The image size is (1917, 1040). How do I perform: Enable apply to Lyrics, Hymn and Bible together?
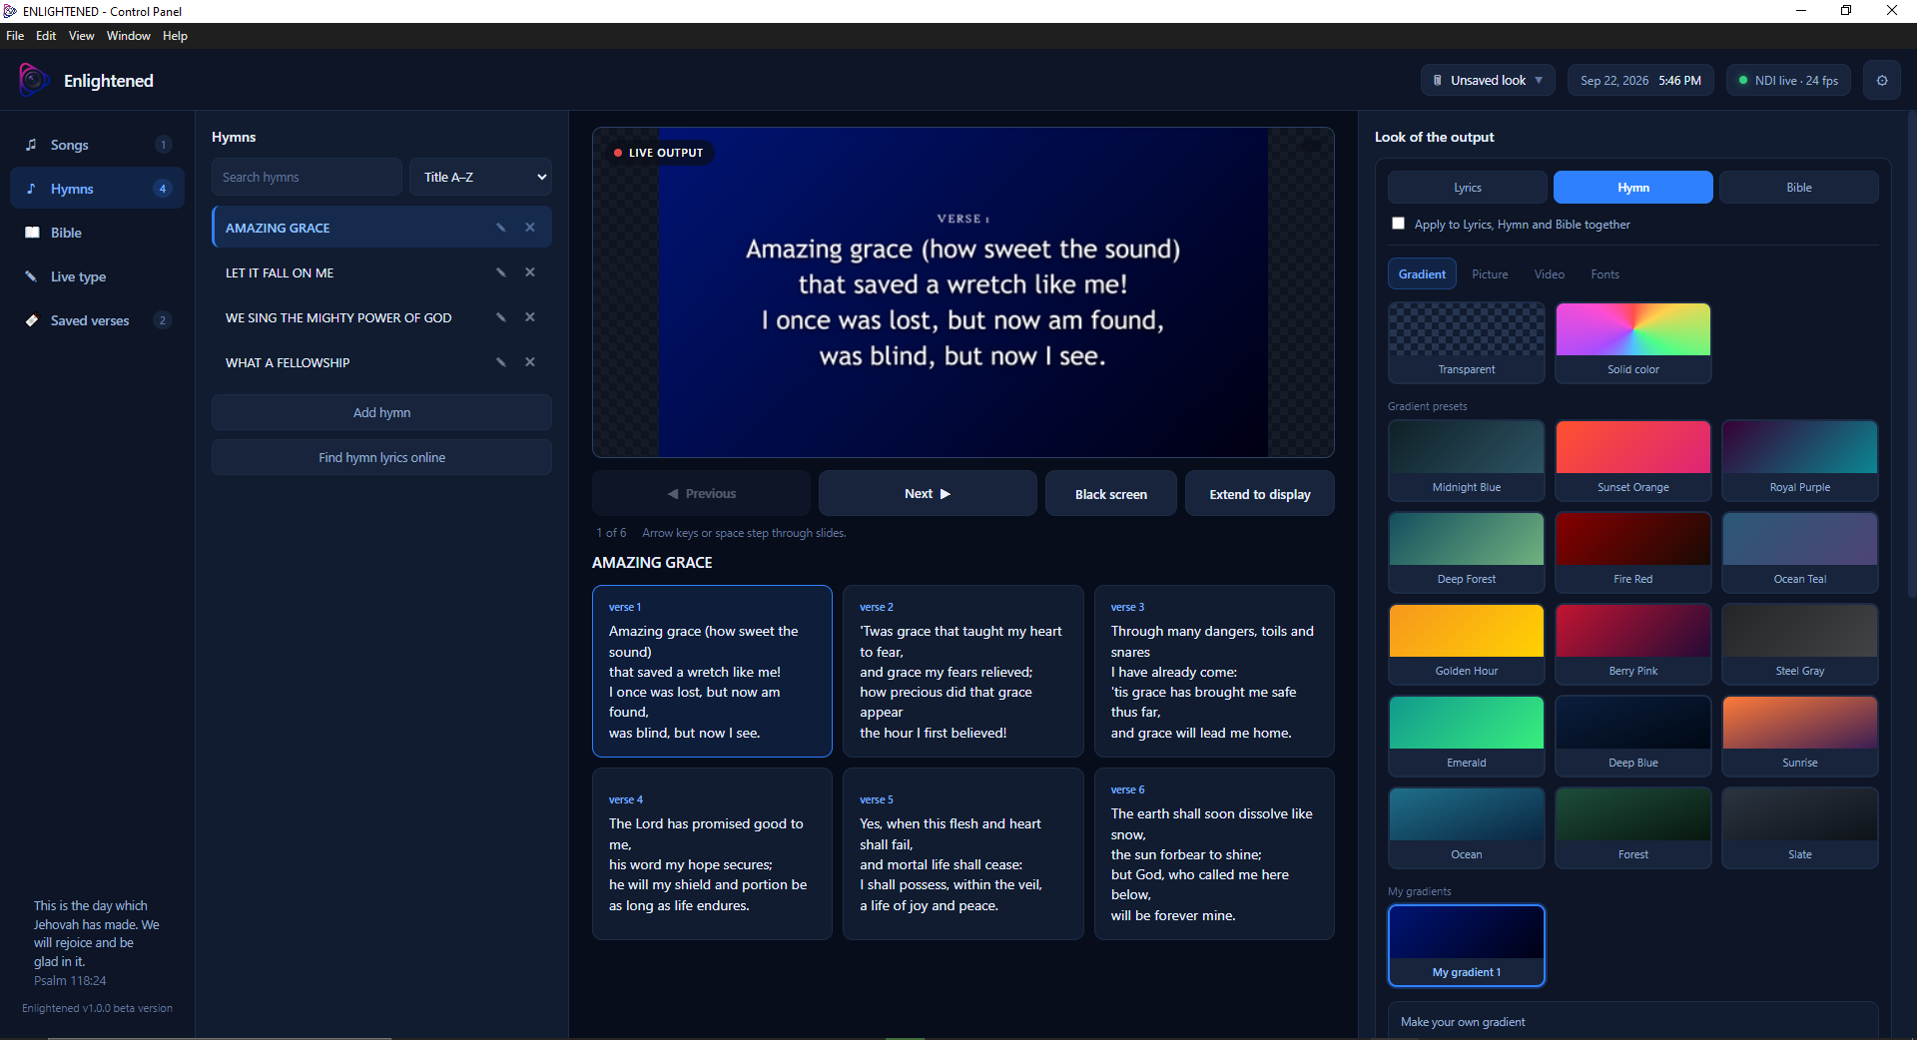tap(1398, 224)
